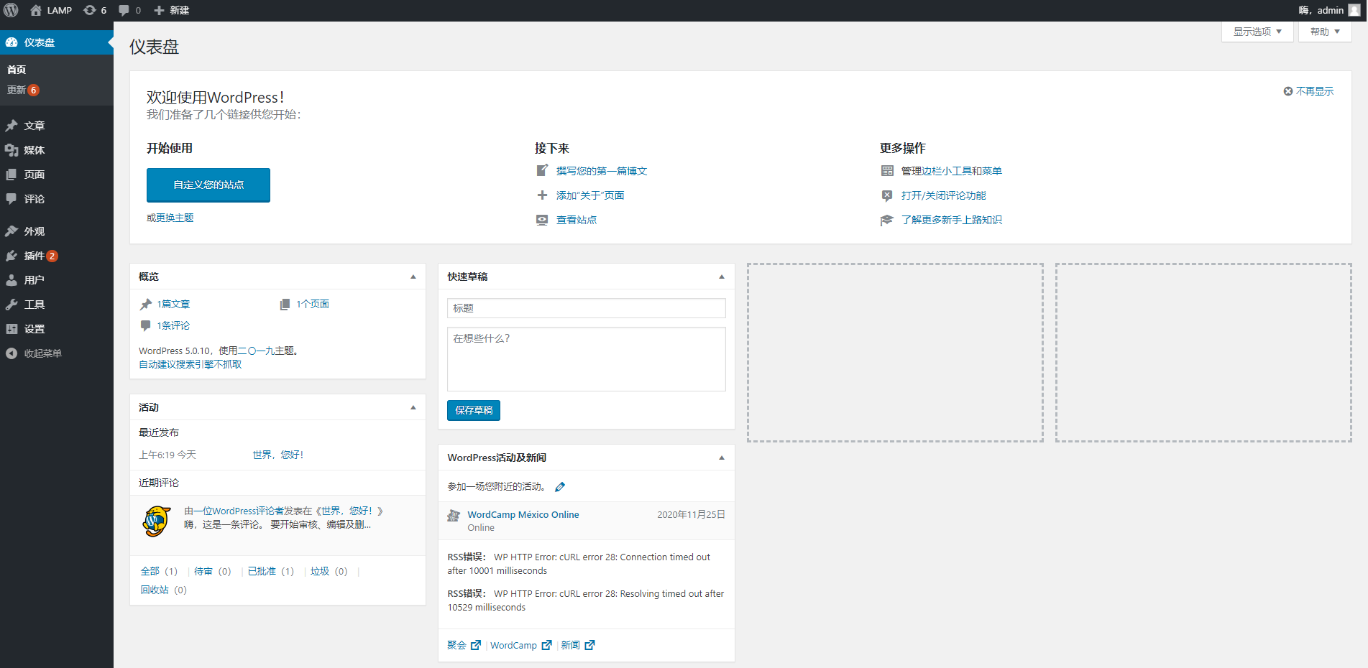Click the 工具 wrench icon in sidebar
Viewport: 1368px width, 668px height.
[x=12, y=305]
